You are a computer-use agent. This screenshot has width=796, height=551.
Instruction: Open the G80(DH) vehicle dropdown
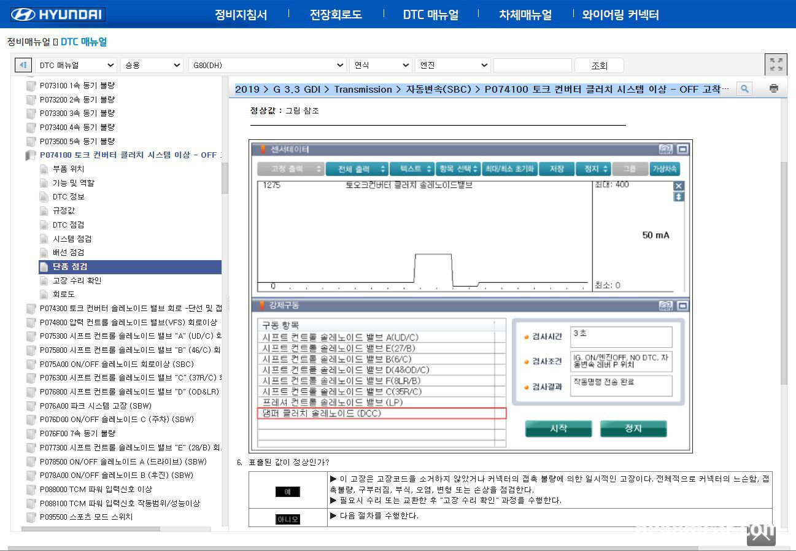point(267,64)
